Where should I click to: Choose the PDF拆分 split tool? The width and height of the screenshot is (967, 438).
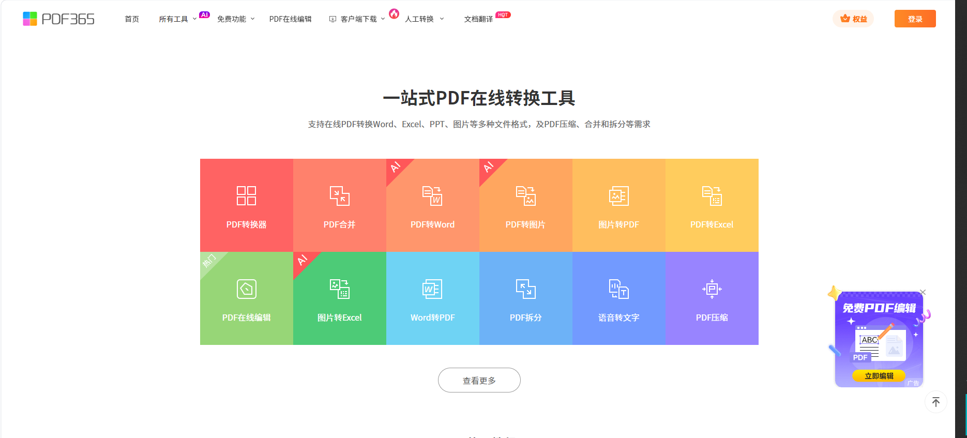(525, 298)
